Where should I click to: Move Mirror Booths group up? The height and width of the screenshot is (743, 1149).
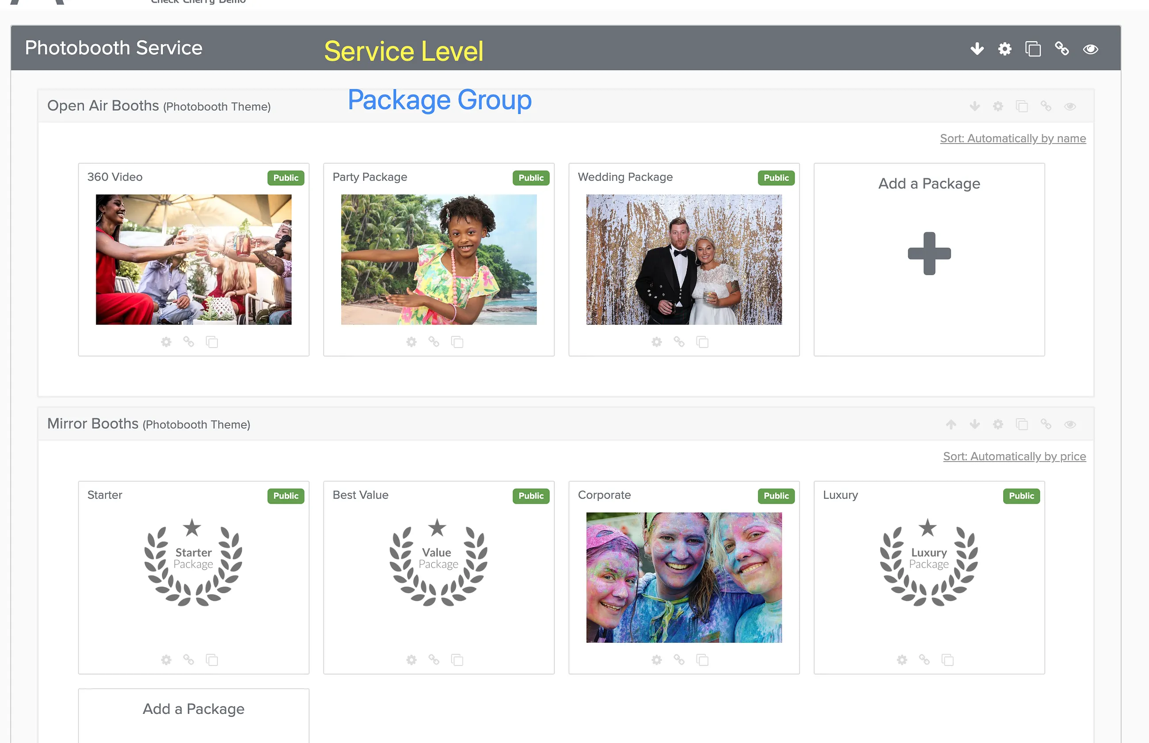(951, 425)
